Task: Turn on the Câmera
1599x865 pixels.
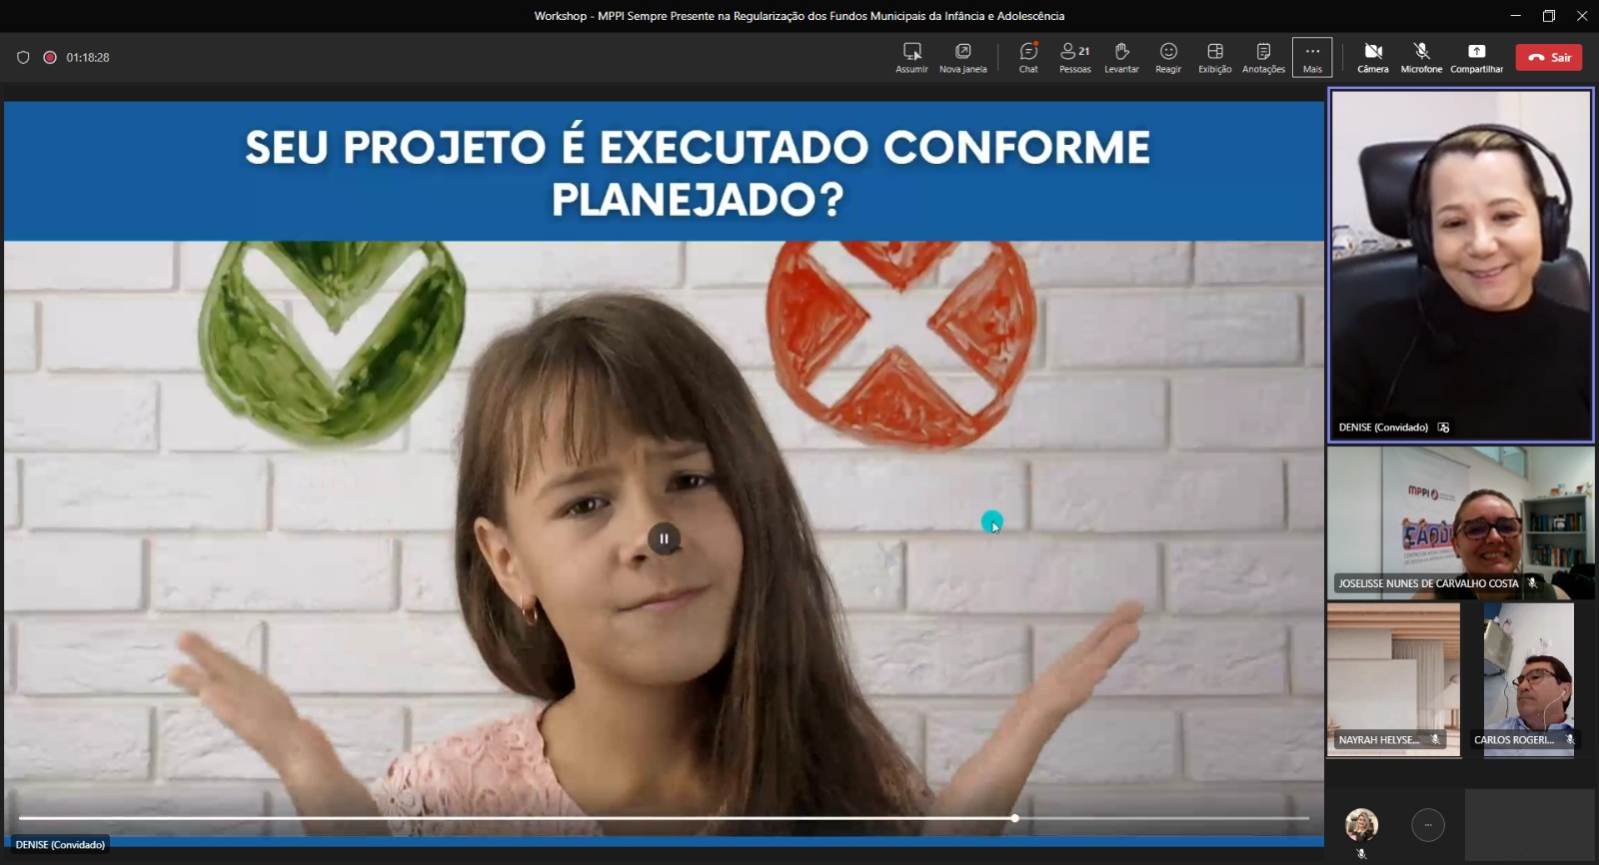Action: pyautogui.click(x=1373, y=58)
